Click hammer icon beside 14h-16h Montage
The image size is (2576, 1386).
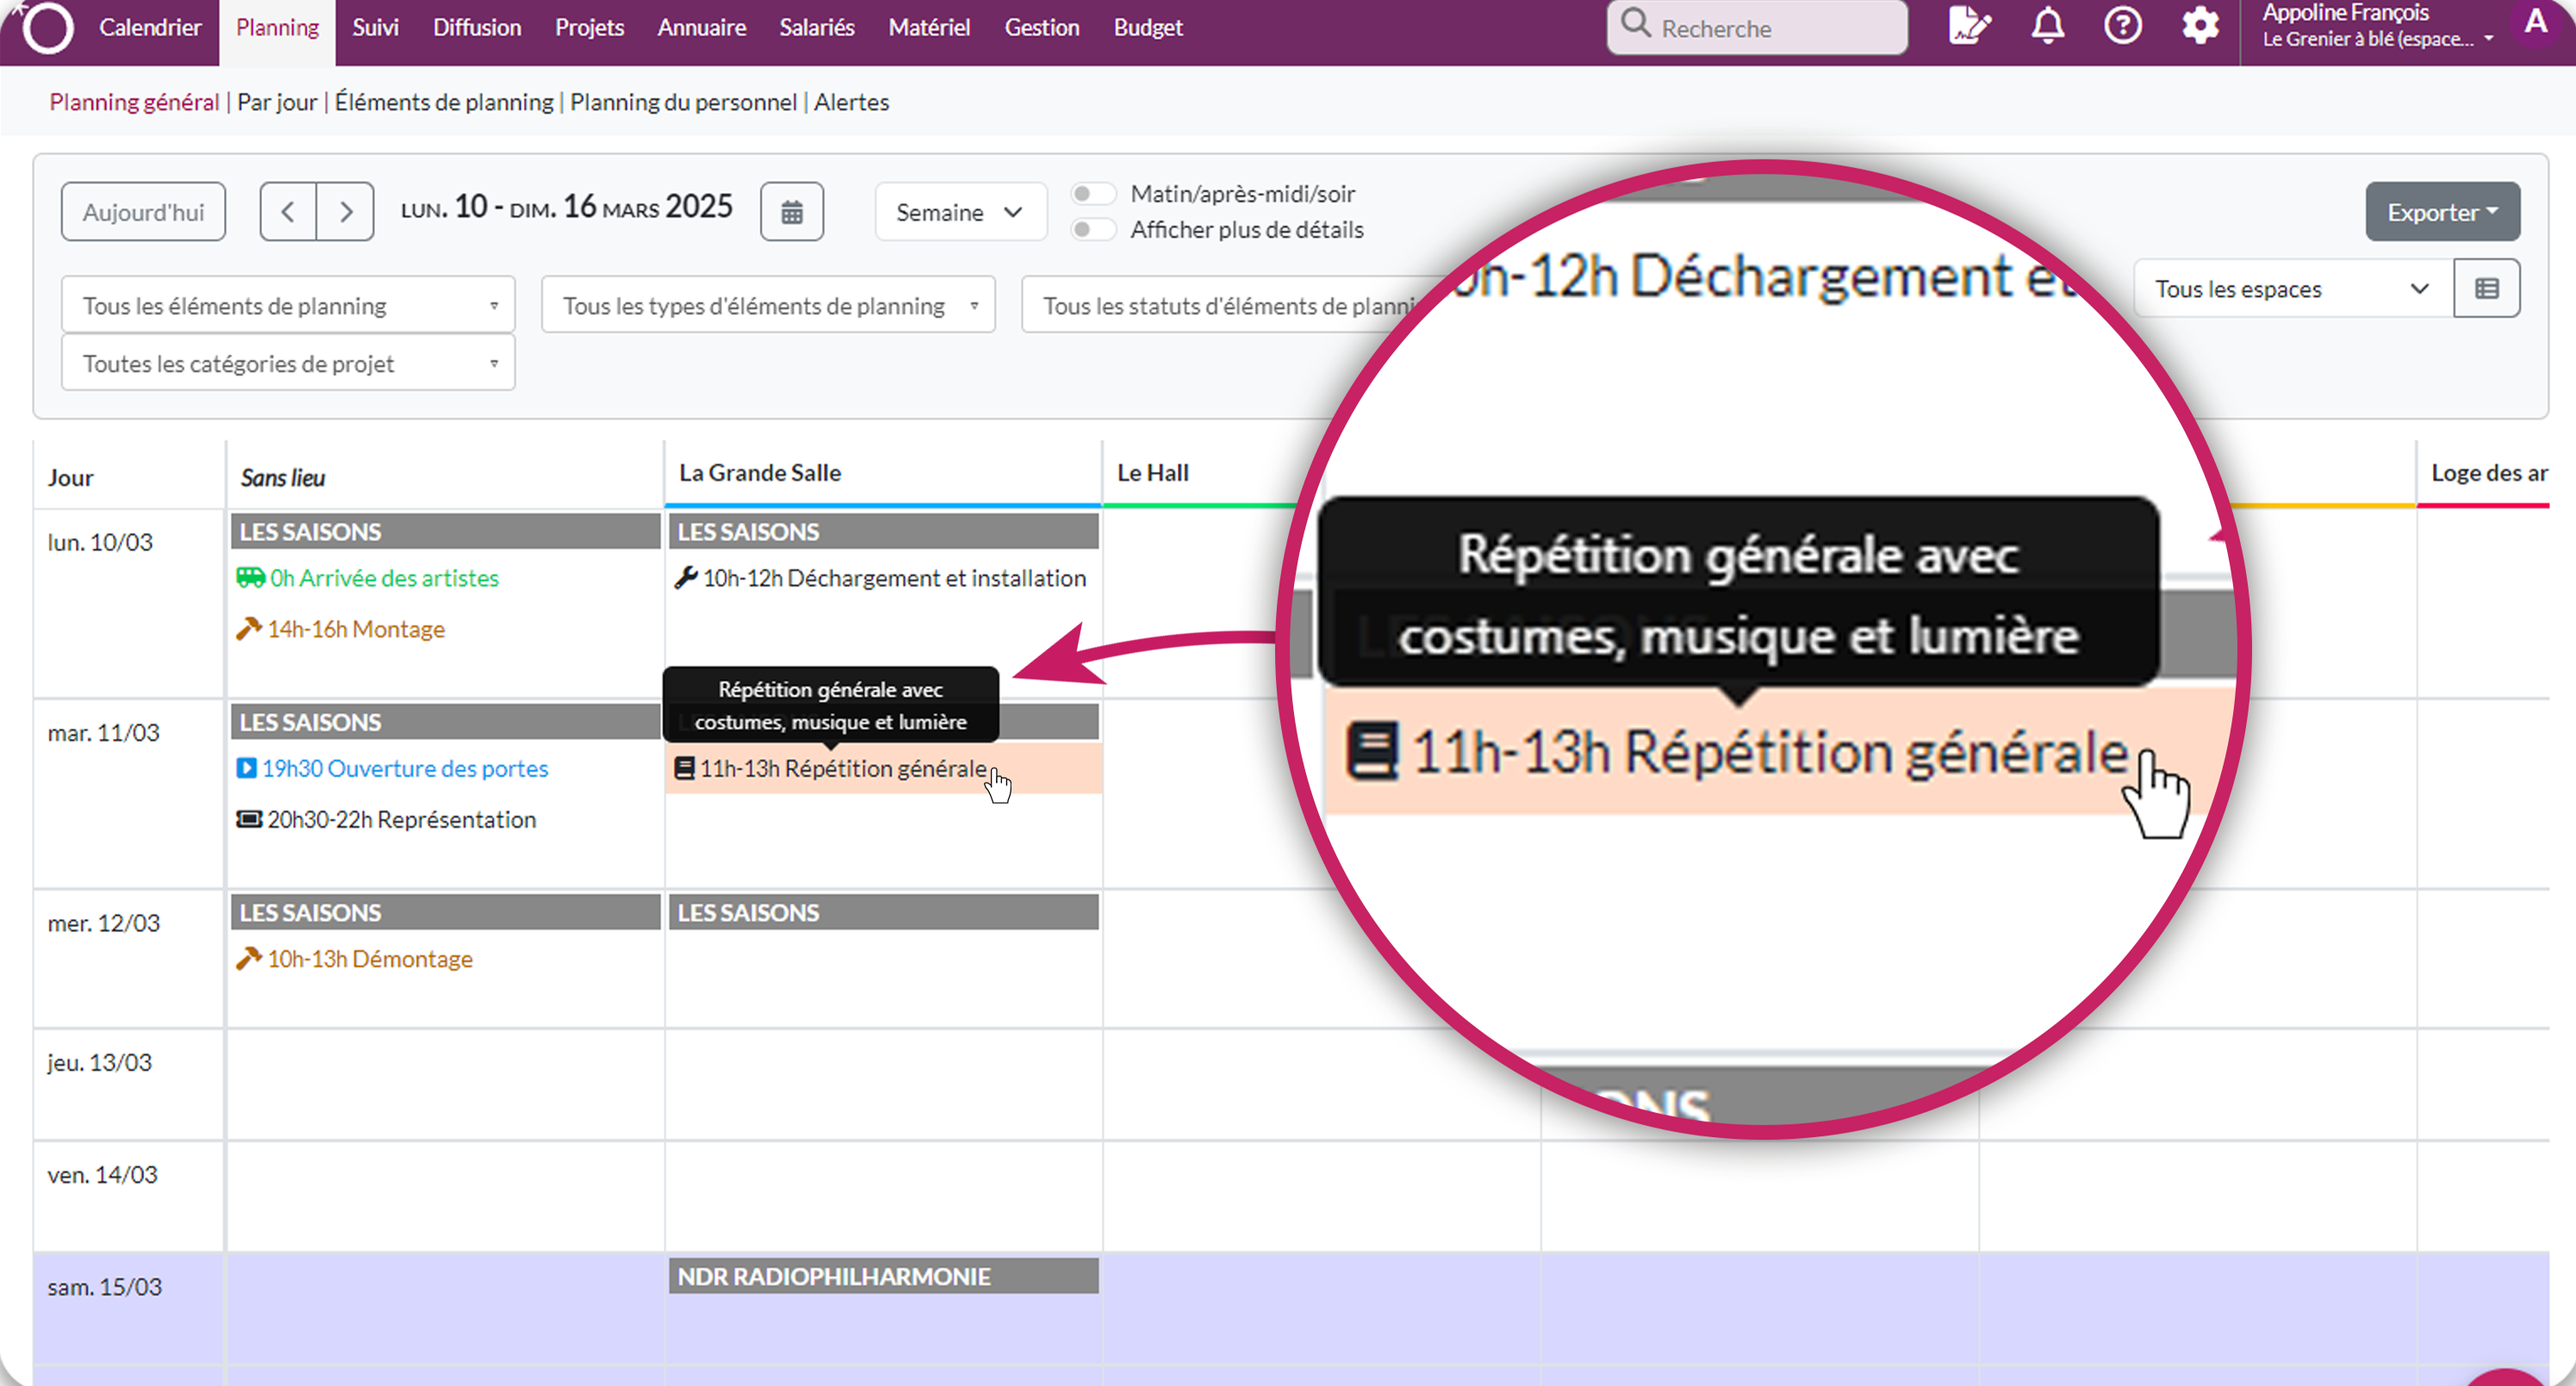pos(248,629)
